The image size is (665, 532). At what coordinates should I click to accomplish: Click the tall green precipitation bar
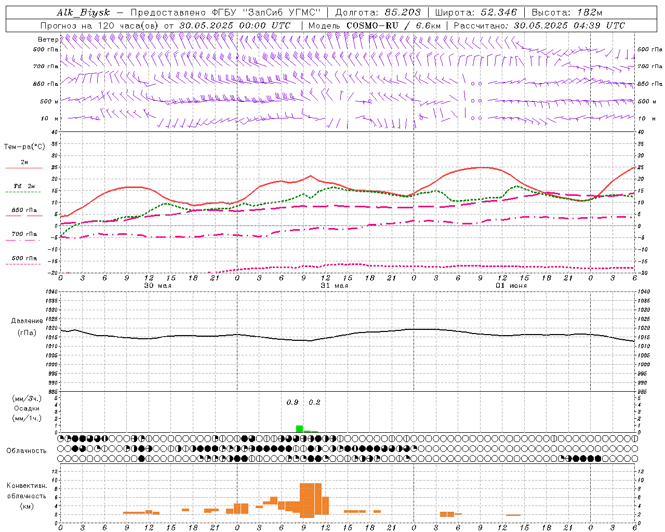(299, 429)
